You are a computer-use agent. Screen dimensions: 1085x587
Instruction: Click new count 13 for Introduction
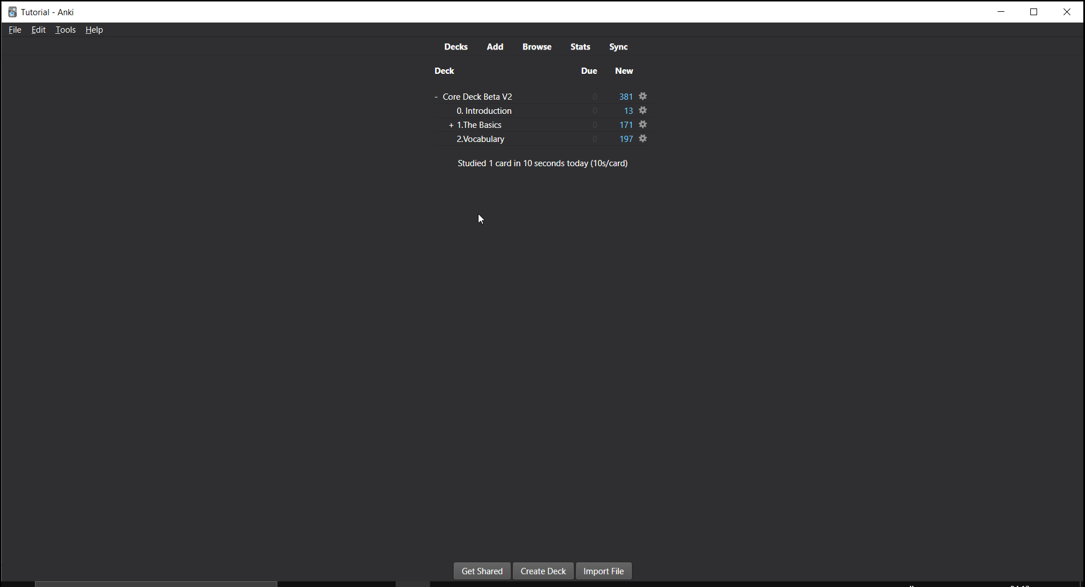pos(628,111)
